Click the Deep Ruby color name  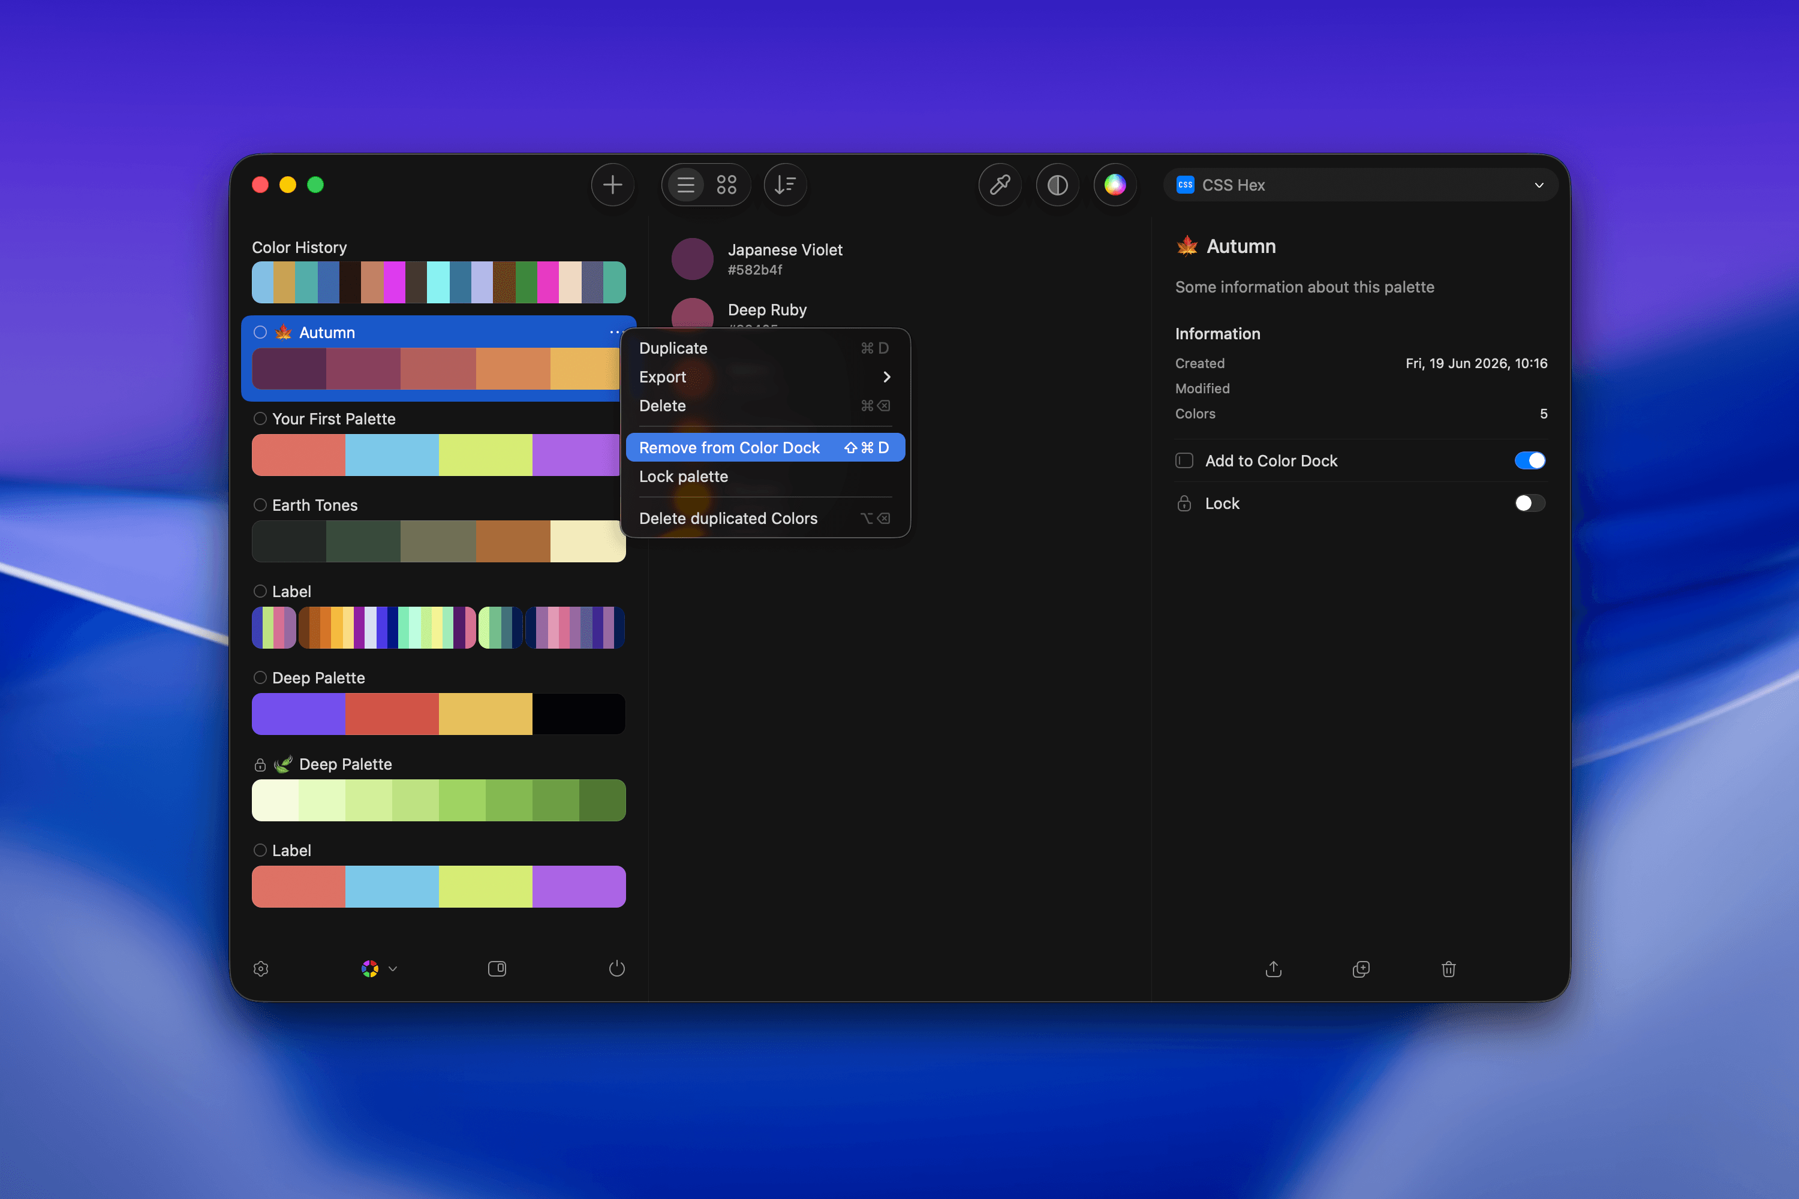coord(767,310)
